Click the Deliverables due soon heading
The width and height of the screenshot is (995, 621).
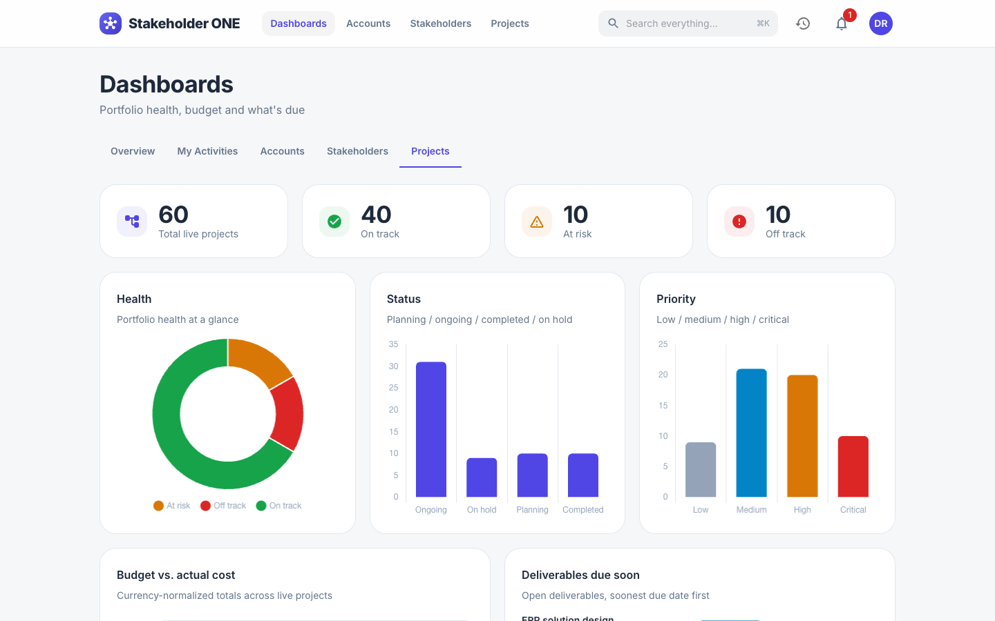point(580,575)
